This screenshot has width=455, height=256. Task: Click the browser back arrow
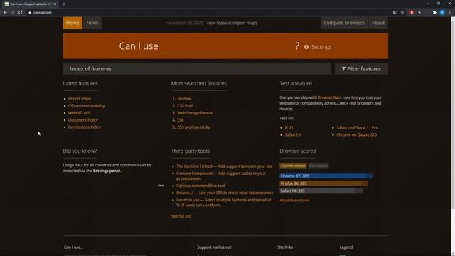[5, 13]
